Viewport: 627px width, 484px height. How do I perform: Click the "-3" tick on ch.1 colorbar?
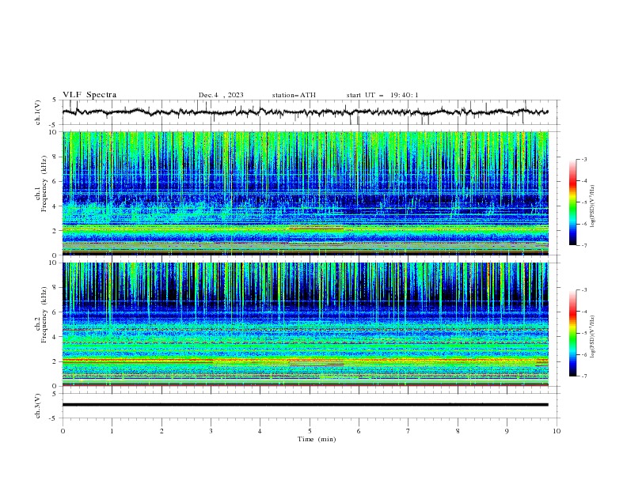583,159
